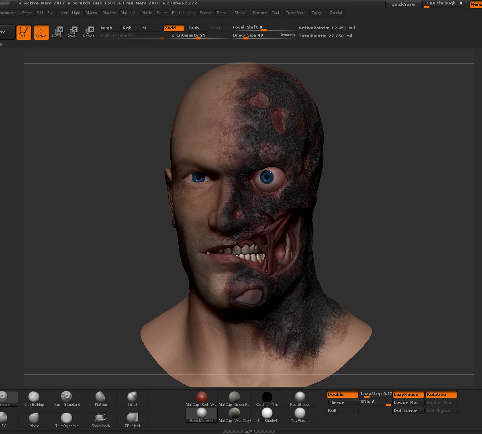Choose the Move brush
Viewport: 482px width, 434px height.
pos(34,420)
